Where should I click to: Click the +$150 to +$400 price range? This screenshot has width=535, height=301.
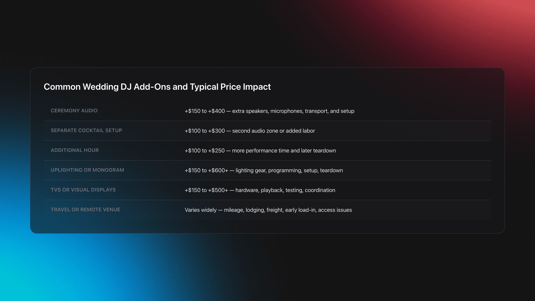tap(205, 111)
